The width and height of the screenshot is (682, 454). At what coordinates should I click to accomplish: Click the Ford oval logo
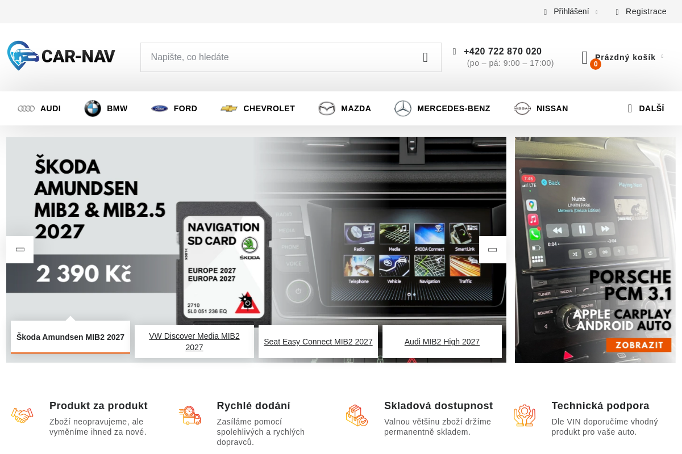click(160, 108)
